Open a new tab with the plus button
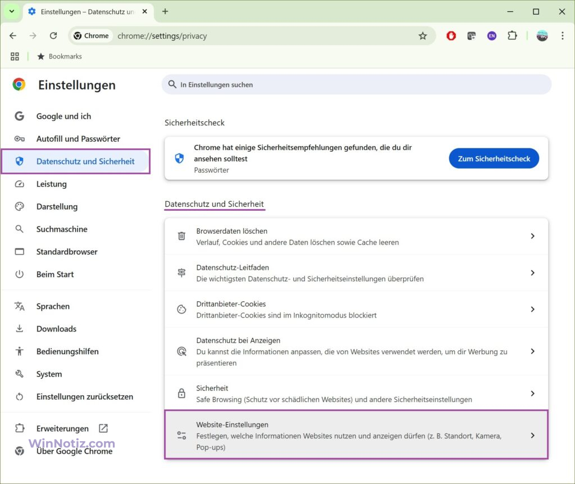The width and height of the screenshot is (575, 484). [165, 11]
